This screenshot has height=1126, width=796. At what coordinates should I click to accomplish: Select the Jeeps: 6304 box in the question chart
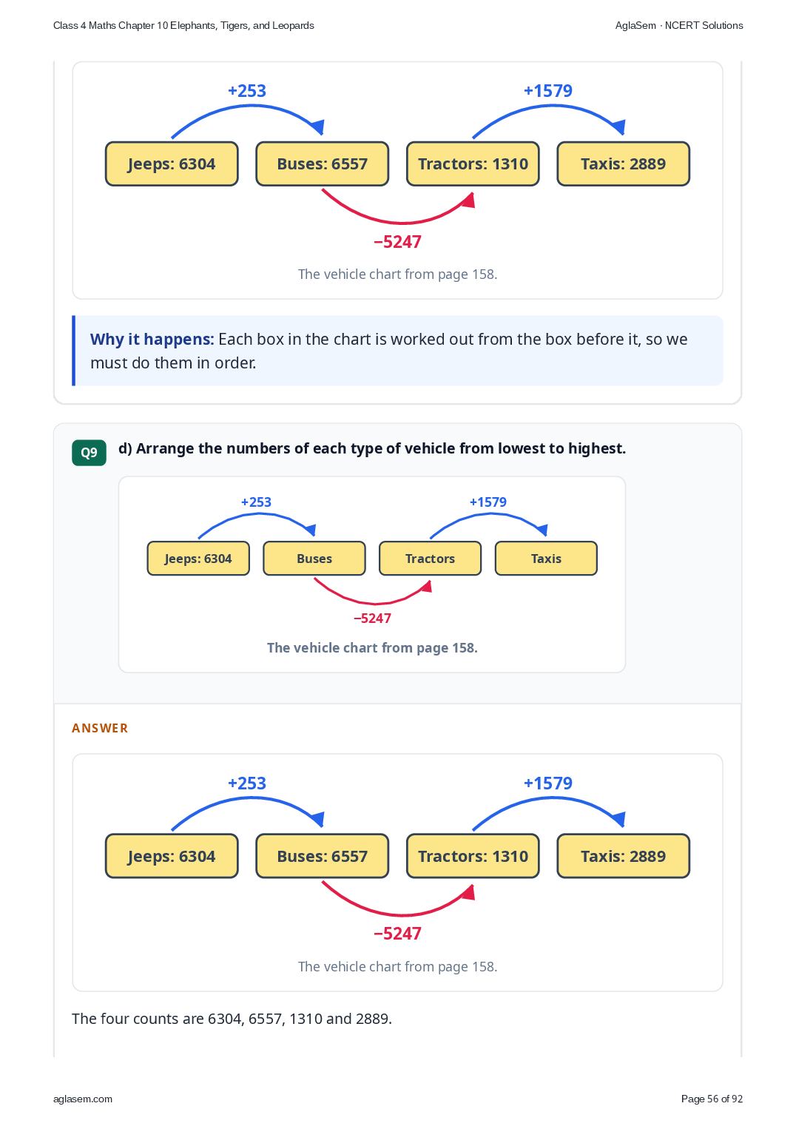pos(198,559)
